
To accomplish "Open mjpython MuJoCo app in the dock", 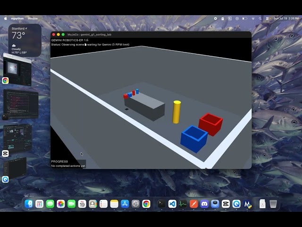I will pyautogui.click(x=247, y=204).
